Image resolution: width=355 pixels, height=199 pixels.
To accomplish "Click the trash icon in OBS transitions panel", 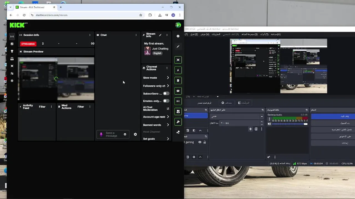I will click(256, 129).
